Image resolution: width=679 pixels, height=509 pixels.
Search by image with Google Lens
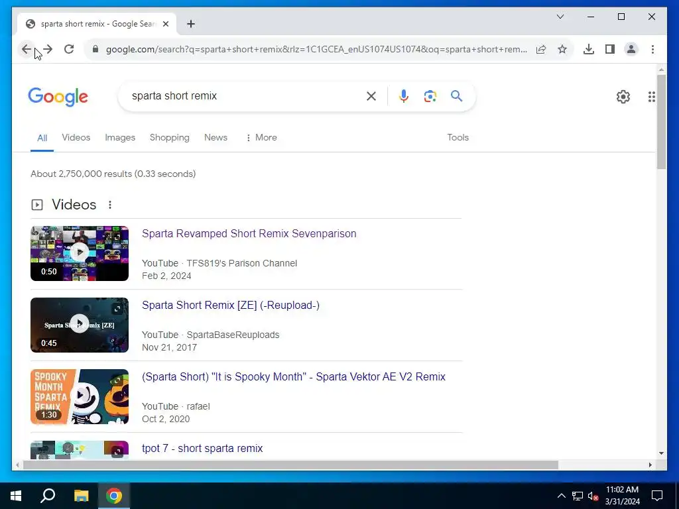coord(430,96)
